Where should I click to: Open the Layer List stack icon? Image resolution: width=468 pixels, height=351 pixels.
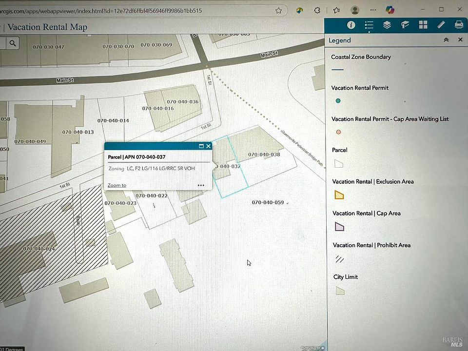coord(387,25)
